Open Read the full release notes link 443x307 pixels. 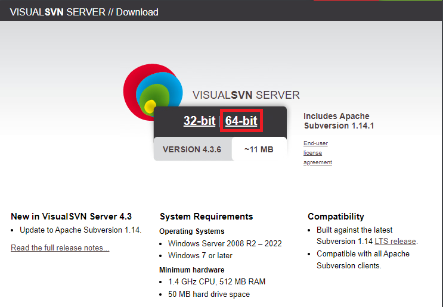click(x=60, y=248)
